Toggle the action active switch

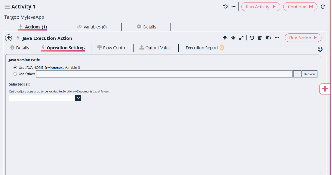(x=268, y=38)
